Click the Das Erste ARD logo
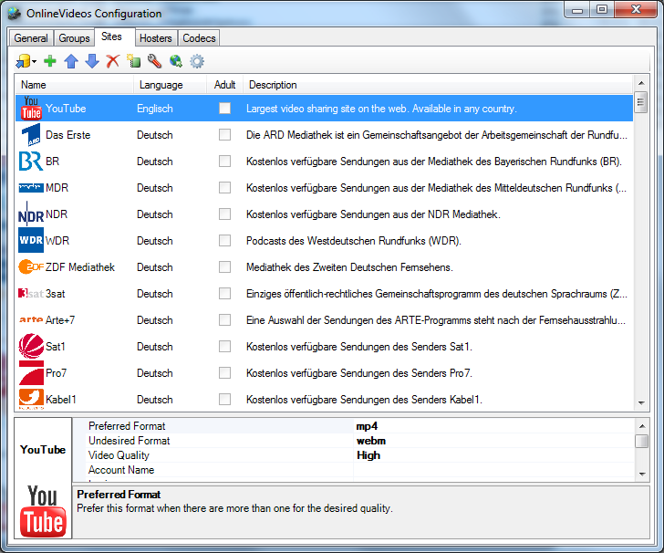Viewport: 664px width, 553px height. coord(31,135)
